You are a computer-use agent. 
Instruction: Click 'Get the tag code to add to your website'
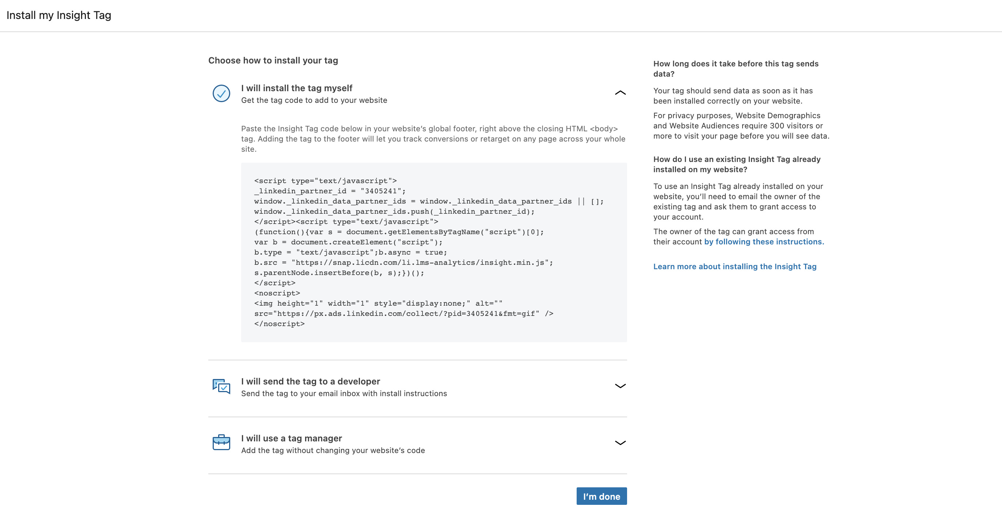pos(314,100)
